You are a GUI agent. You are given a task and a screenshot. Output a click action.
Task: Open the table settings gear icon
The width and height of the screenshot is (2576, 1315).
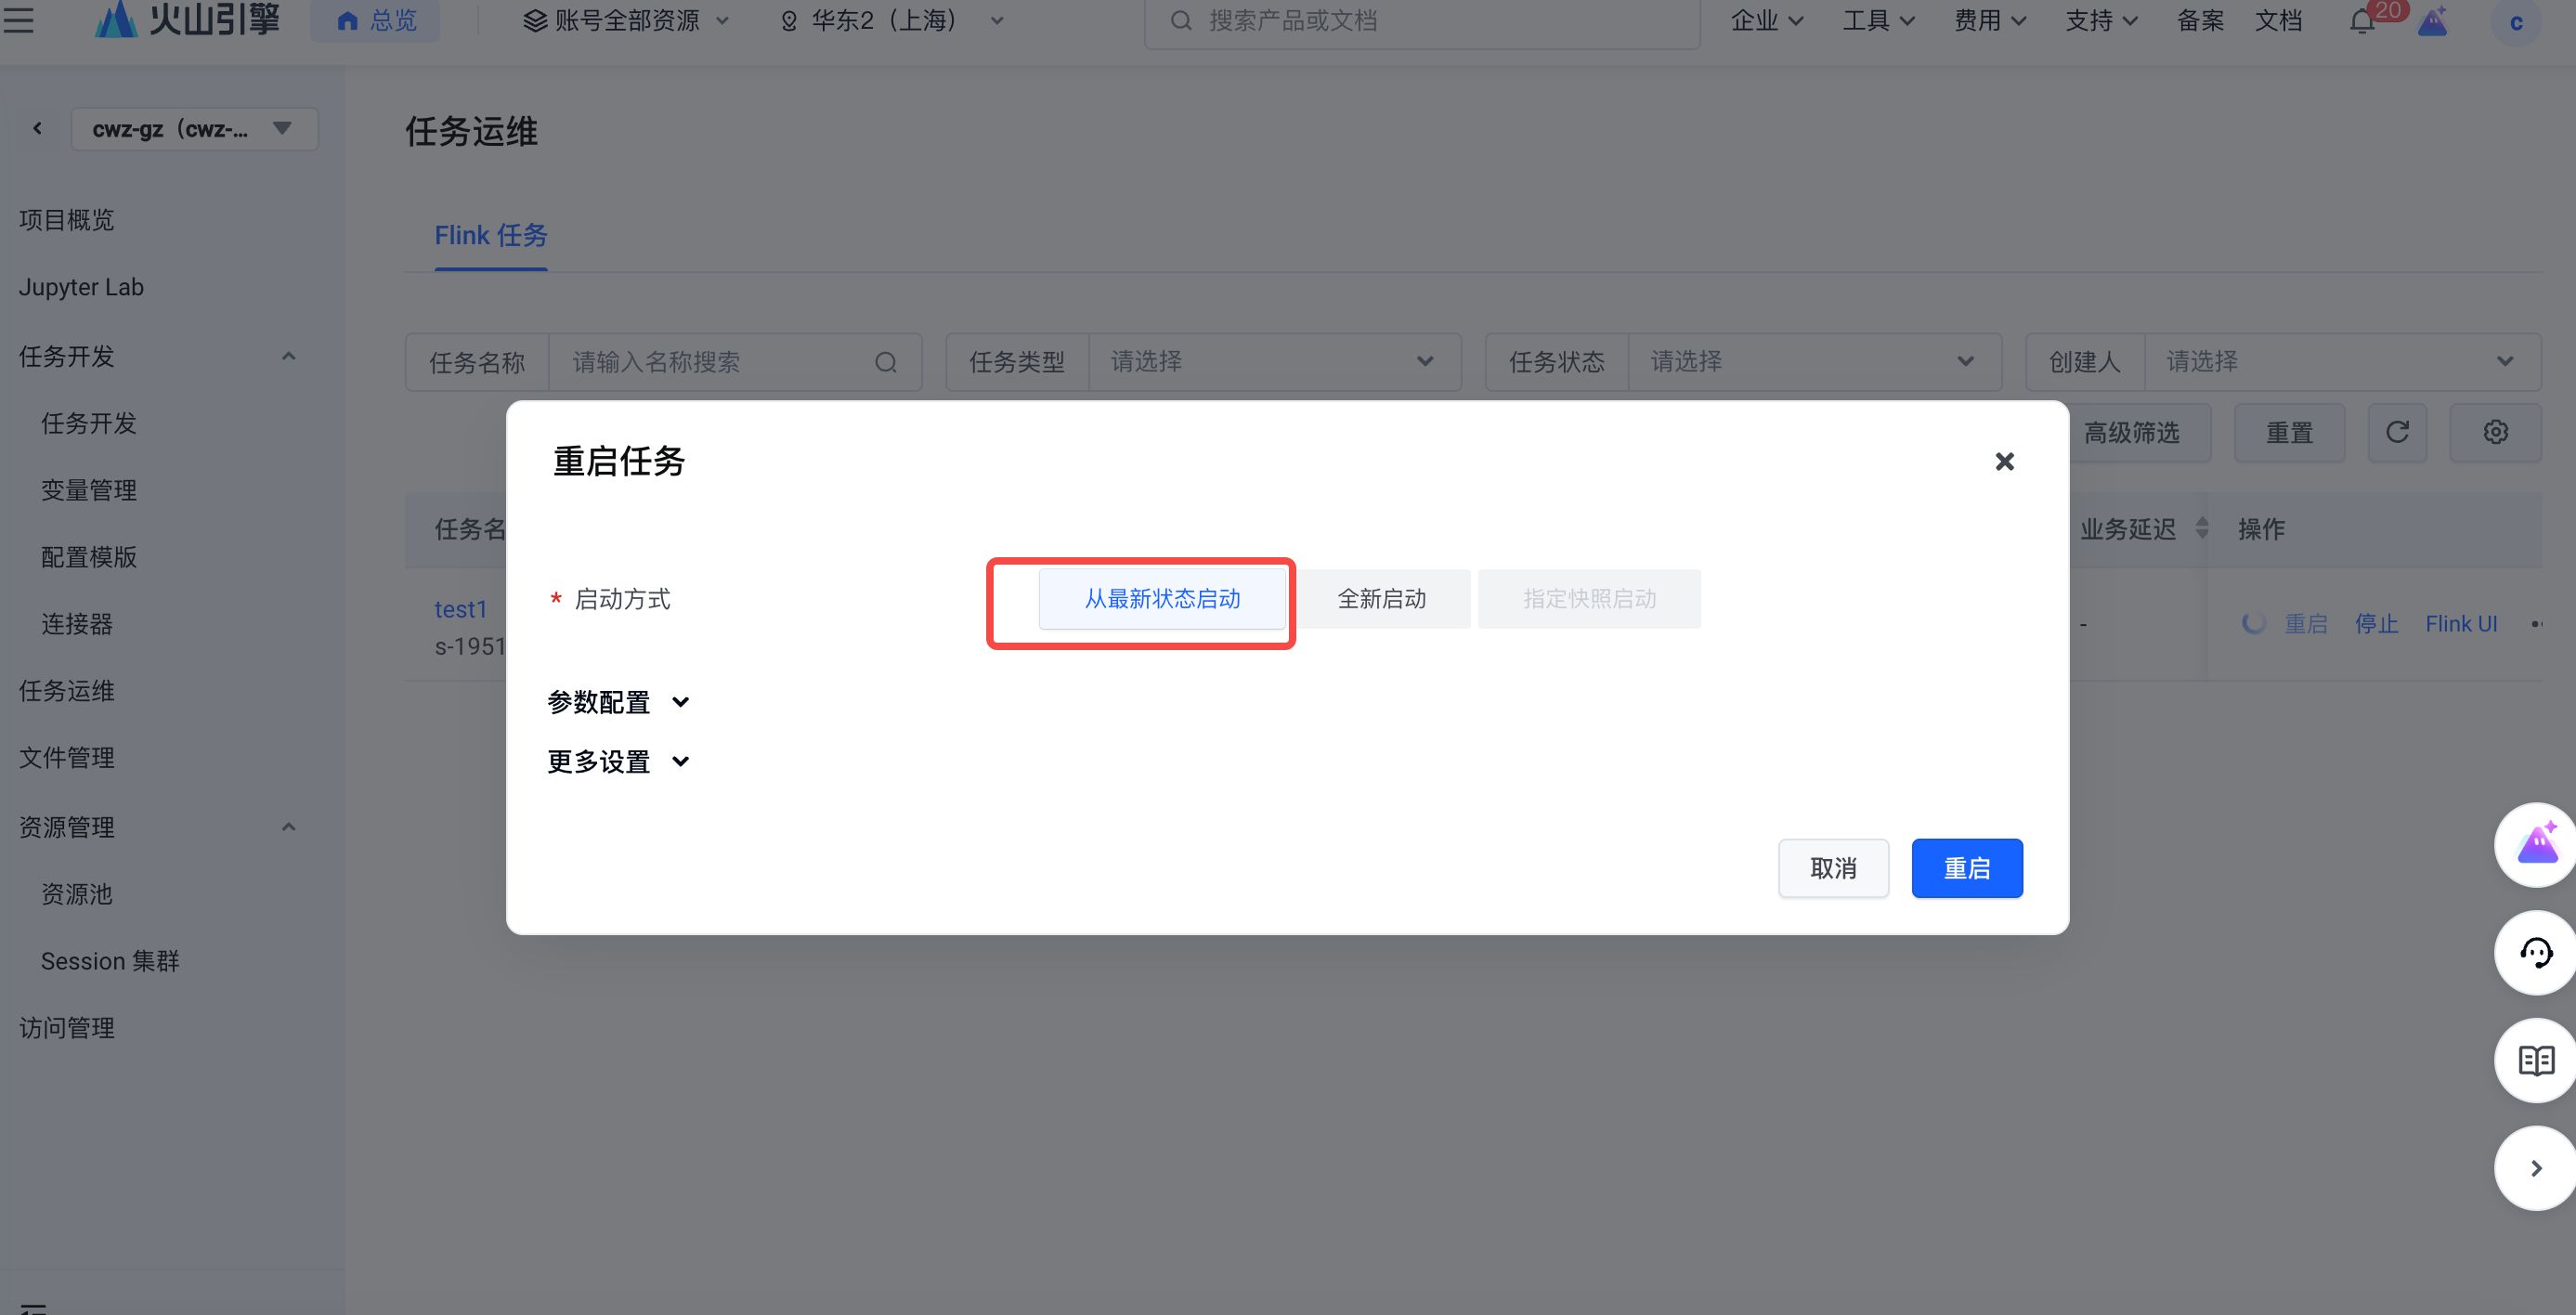[2495, 432]
